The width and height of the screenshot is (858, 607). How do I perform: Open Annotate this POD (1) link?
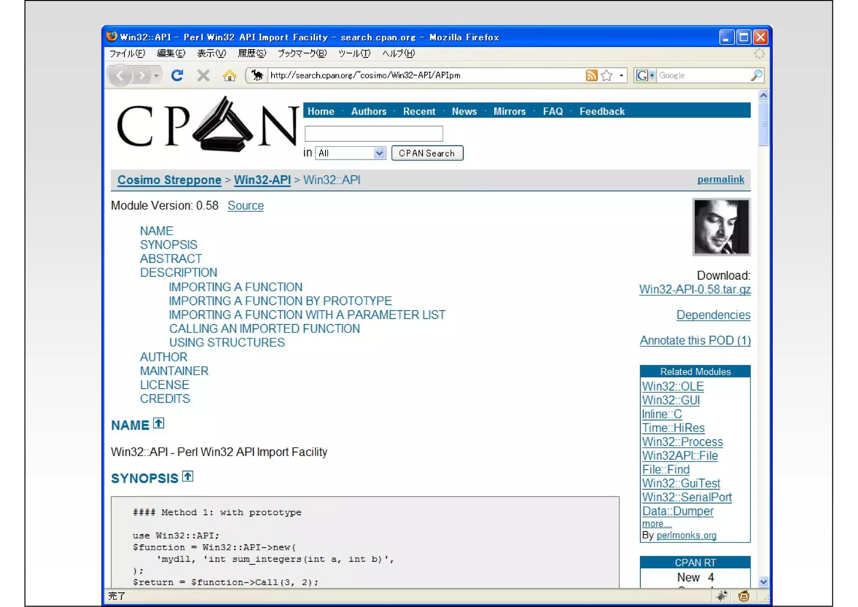(695, 340)
